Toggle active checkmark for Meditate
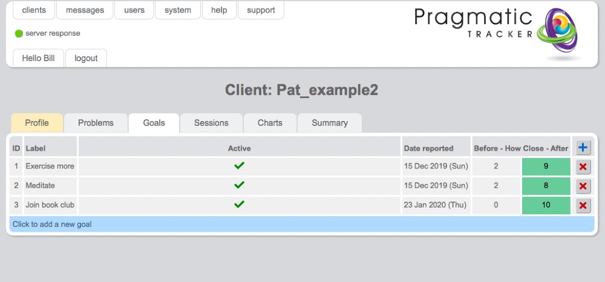Image resolution: width=605 pixels, height=282 pixels. (x=239, y=185)
